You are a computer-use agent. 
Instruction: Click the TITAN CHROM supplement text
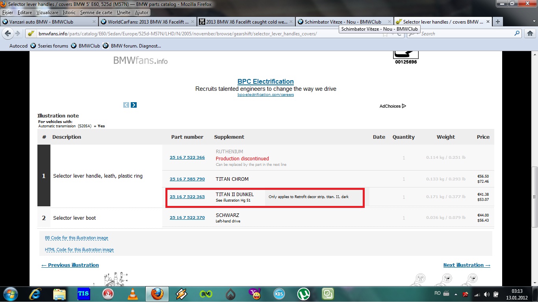coord(232,179)
